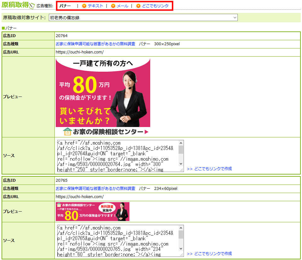Click scroll up arrow in ad 20764 source box
The width and height of the screenshot is (302, 260).
(181, 143)
